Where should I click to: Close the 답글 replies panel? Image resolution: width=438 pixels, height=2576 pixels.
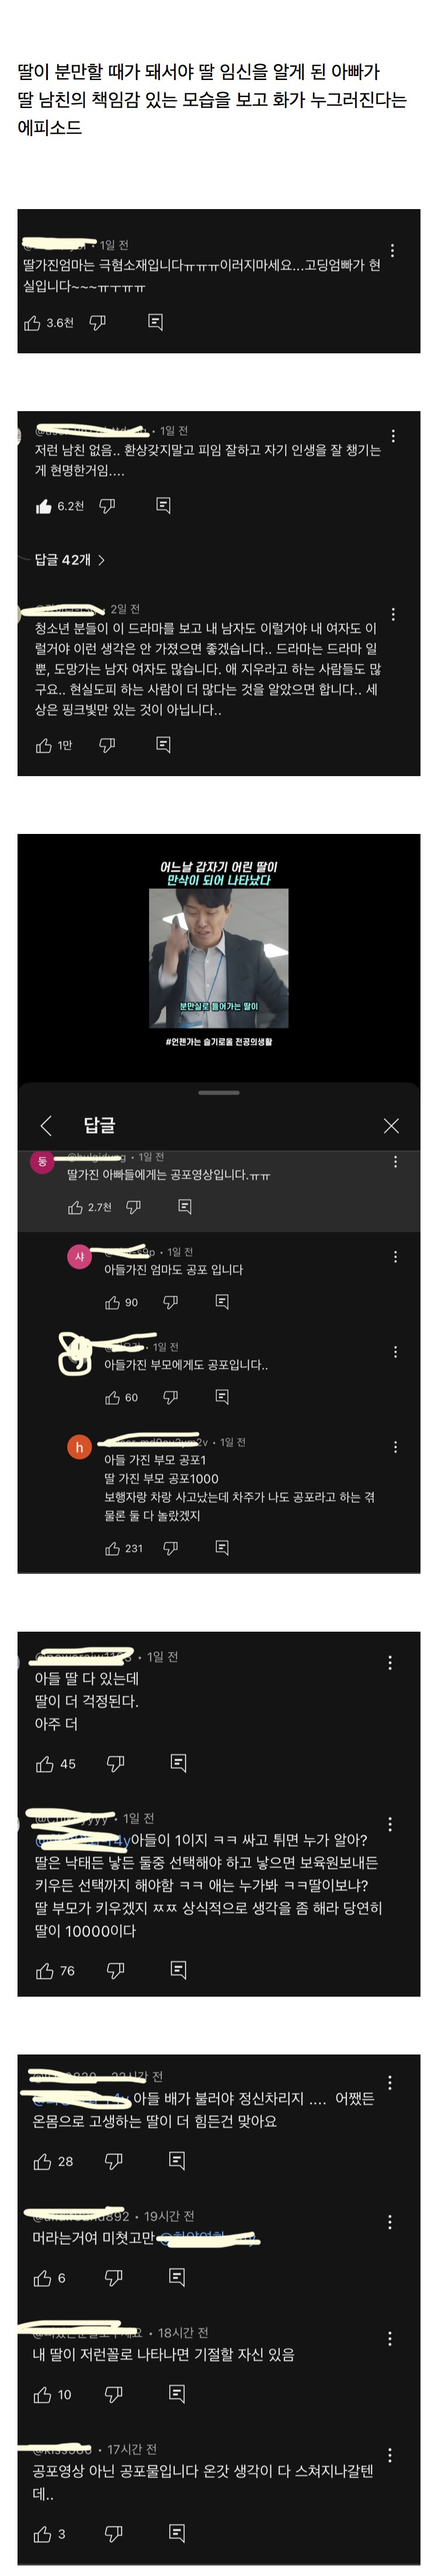point(391,1126)
